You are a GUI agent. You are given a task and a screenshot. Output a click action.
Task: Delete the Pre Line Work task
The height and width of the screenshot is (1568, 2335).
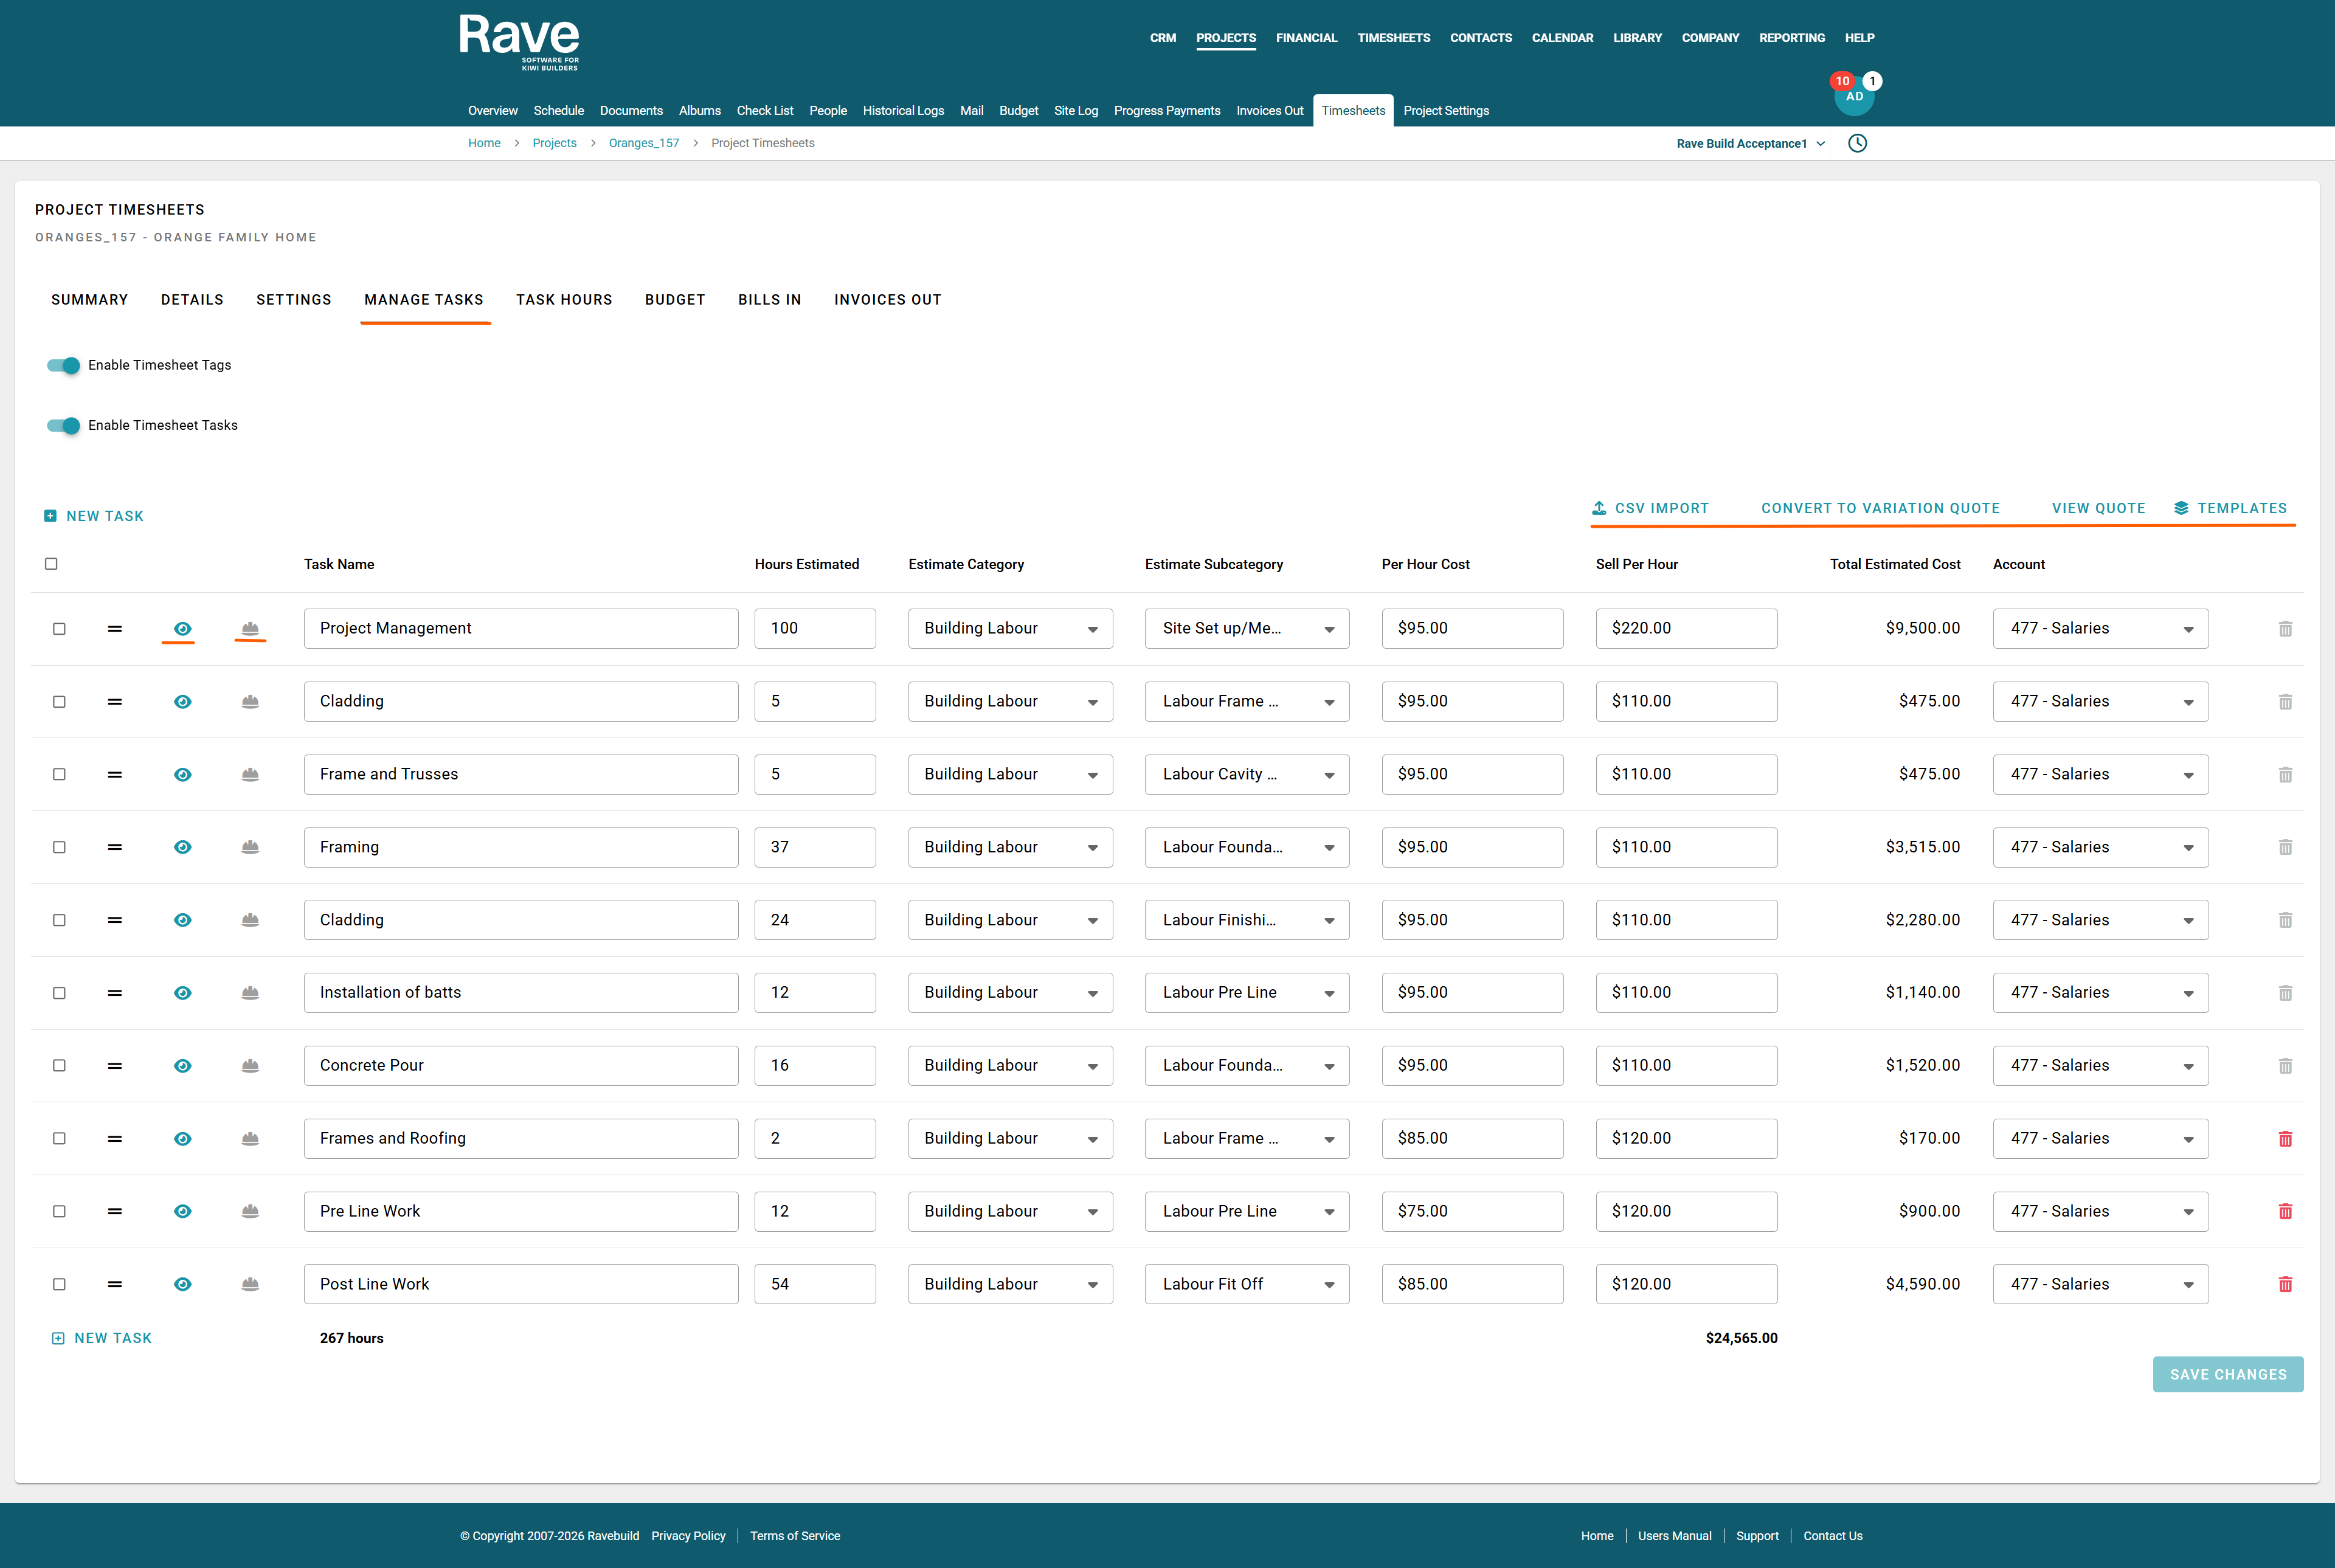coord(2285,1211)
